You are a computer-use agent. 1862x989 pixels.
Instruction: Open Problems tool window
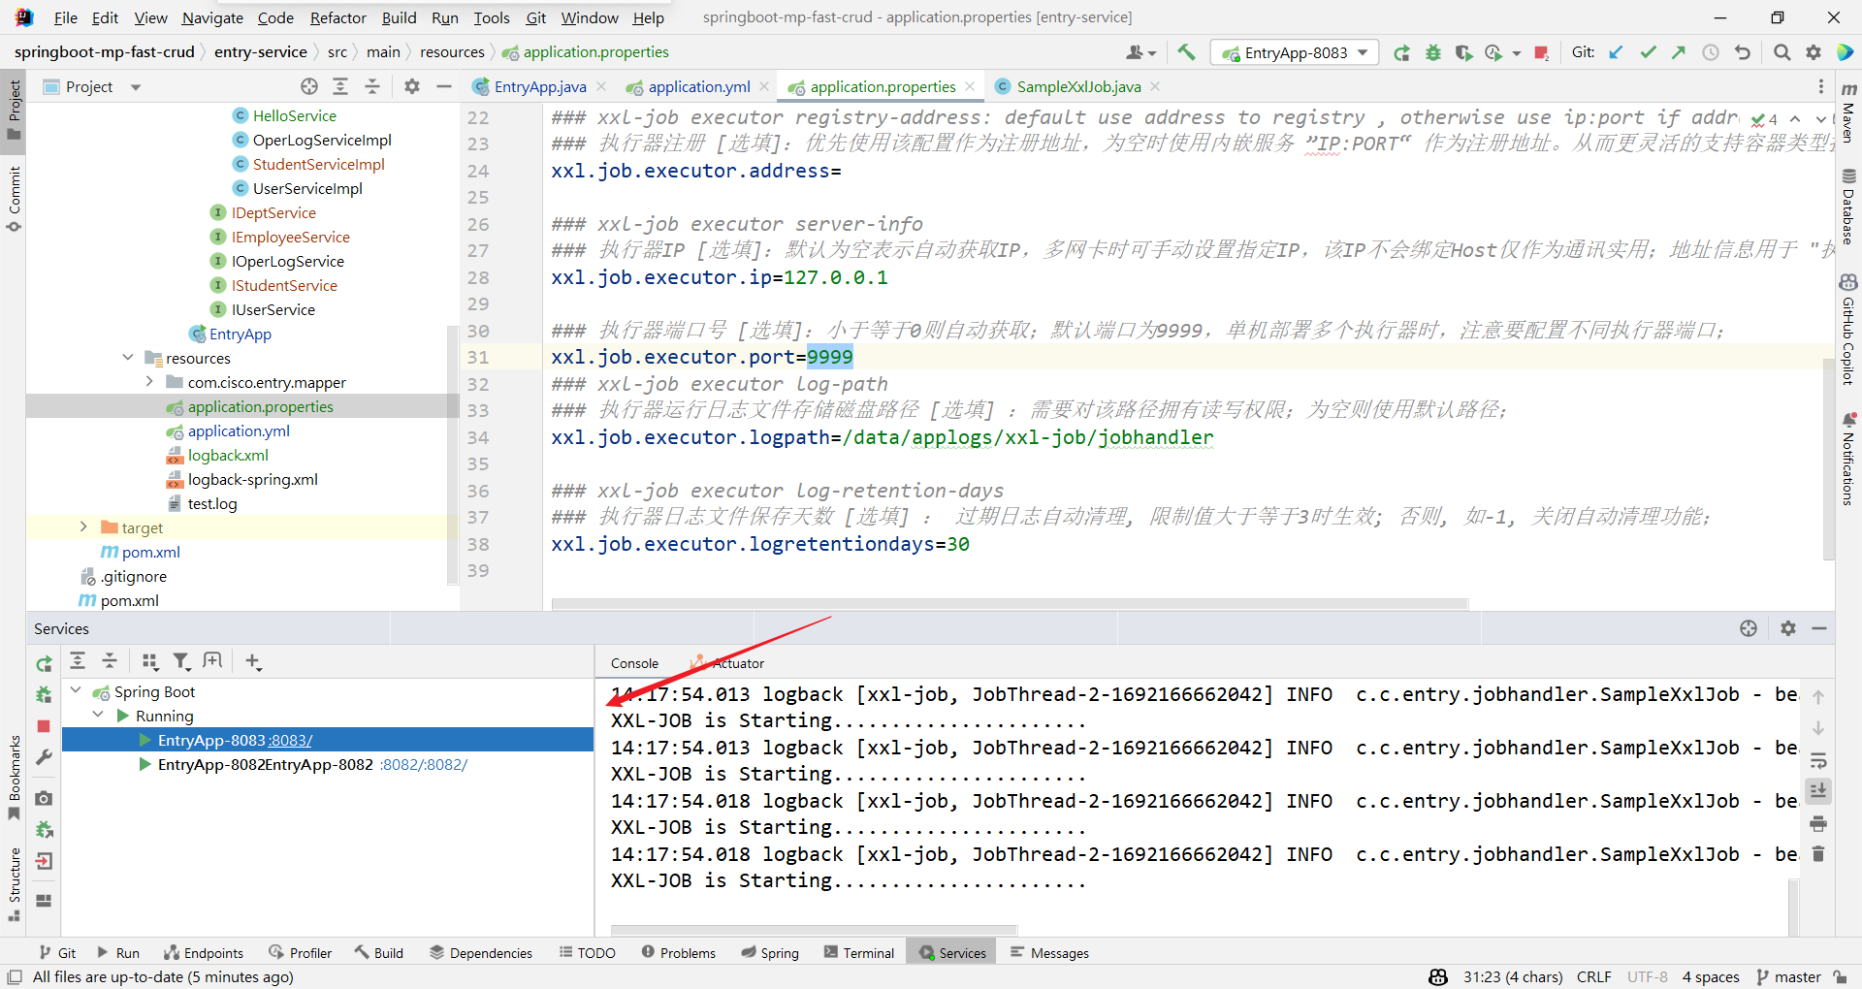click(678, 953)
